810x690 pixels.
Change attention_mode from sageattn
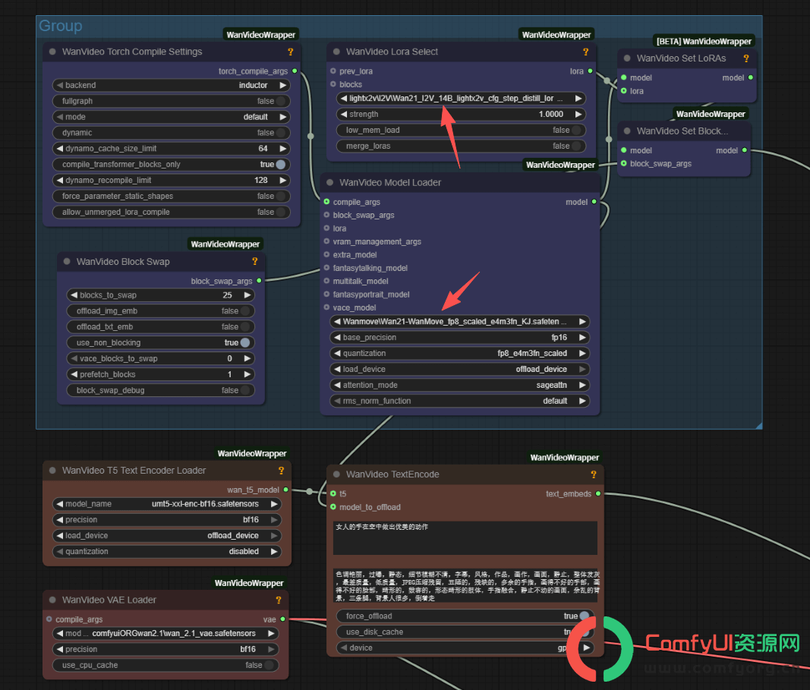pyautogui.click(x=460, y=385)
